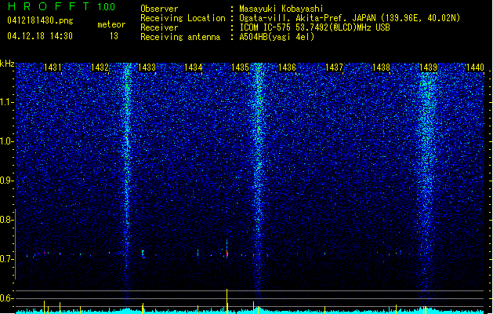Click the tallest yellow intensity spike at bottom
493x314 pixels.
pyautogui.click(x=227, y=301)
